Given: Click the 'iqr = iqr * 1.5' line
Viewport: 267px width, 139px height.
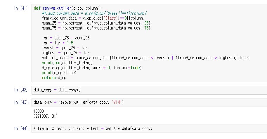Looking at the screenshot, I should coord(58,43).
